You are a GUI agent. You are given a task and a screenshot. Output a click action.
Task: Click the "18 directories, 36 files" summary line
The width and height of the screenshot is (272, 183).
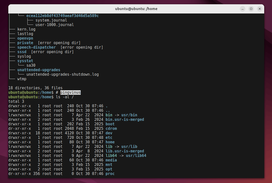(35, 88)
